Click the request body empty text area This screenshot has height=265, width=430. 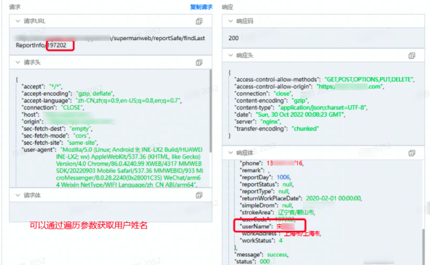[111, 212]
